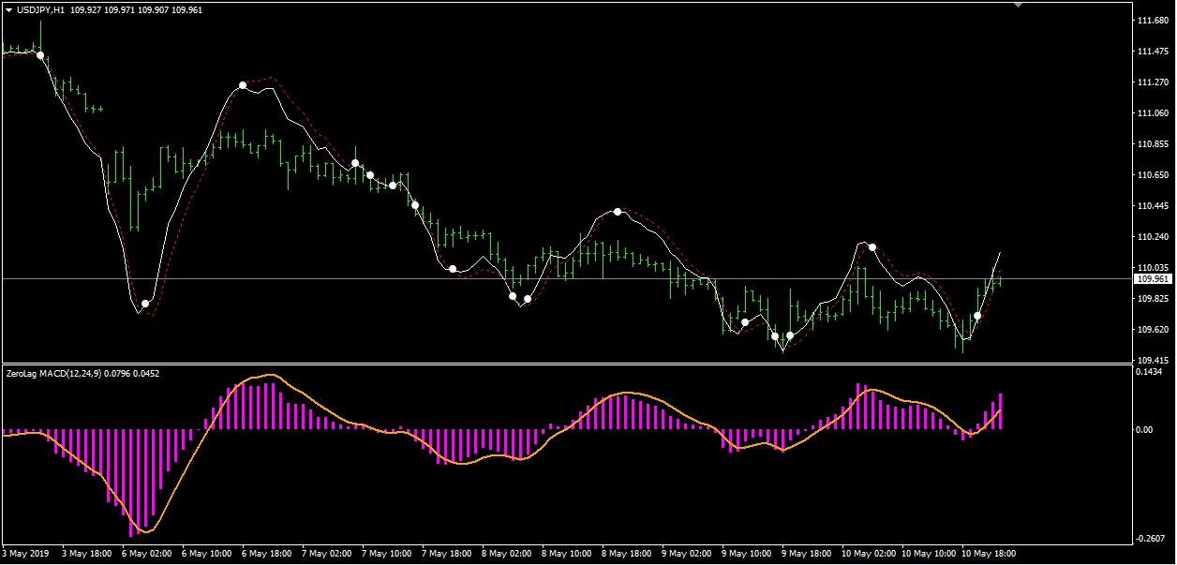Click the last white dot before 10 May 18:00 rally
1177x565 pixels.
click(x=977, y=316)
